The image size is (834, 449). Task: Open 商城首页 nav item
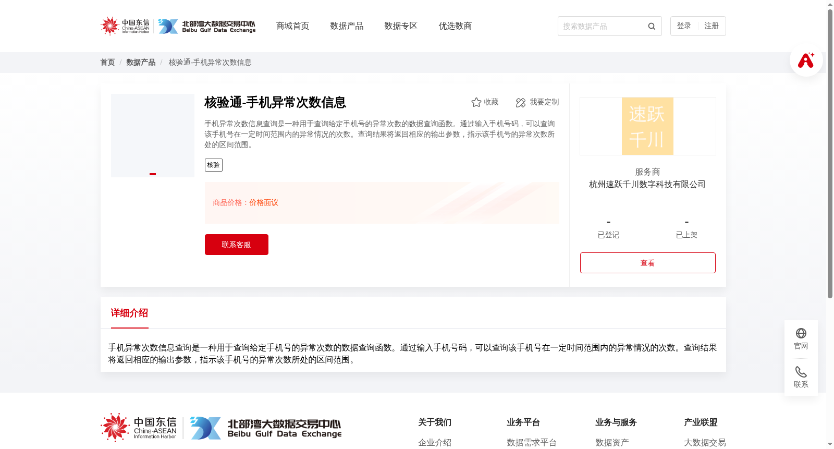(x=292, y=26)
